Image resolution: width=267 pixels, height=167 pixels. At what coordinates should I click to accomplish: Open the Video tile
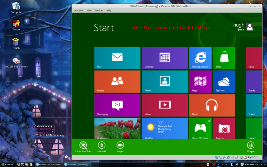(x=165, y=105)
